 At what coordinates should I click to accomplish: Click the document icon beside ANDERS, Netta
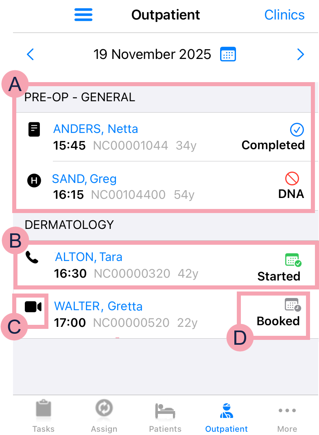point(34,130)
